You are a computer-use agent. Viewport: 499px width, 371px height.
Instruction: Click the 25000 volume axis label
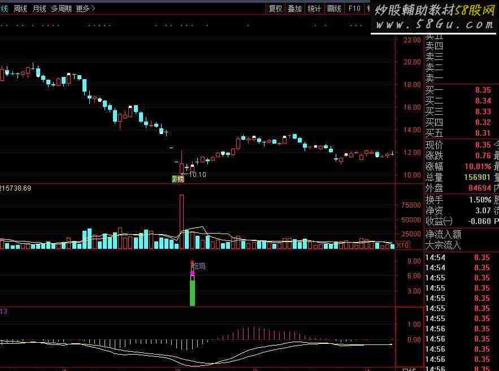point(411,234)
